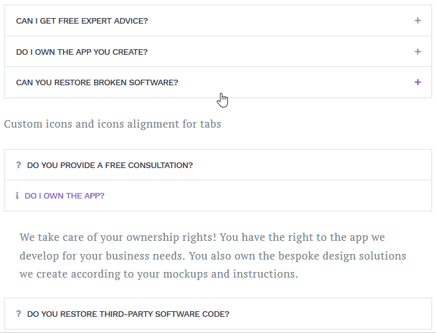Click heading 'Custom icons and icons alignment for tabs'
The image size is (436, 333).
pyautogui.click(x=112, y=124)
